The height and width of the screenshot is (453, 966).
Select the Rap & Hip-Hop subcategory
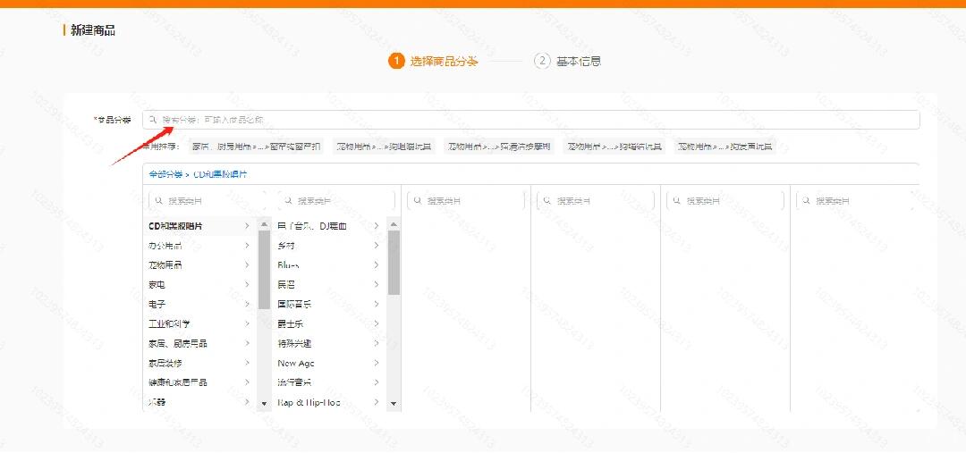pyautogui.click(x=329, y=402)
